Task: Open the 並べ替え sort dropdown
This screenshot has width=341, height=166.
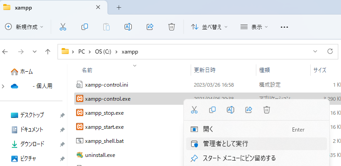Action: point(209,27)
